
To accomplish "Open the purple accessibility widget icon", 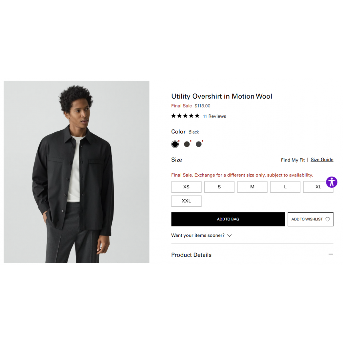I will coord(332,182).
